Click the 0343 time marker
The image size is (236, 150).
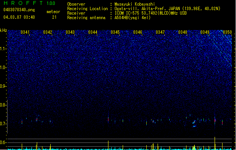pos(70,32)
